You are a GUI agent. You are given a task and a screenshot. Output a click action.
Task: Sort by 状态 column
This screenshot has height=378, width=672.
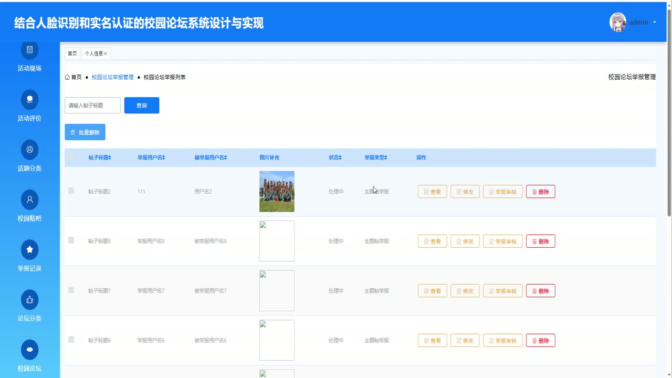coord(335,157)
